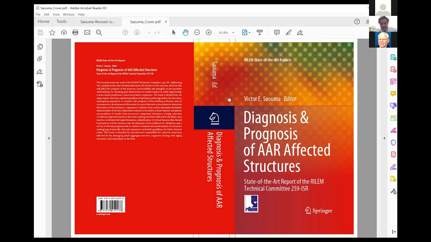Print the Saouma_Cover document
The height and width of the screenshot is (242, 431).
pos(75,33)
